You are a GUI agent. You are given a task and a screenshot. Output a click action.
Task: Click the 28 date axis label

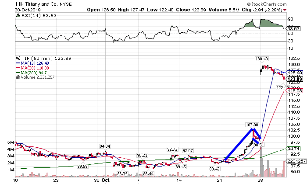click(260, 180)
